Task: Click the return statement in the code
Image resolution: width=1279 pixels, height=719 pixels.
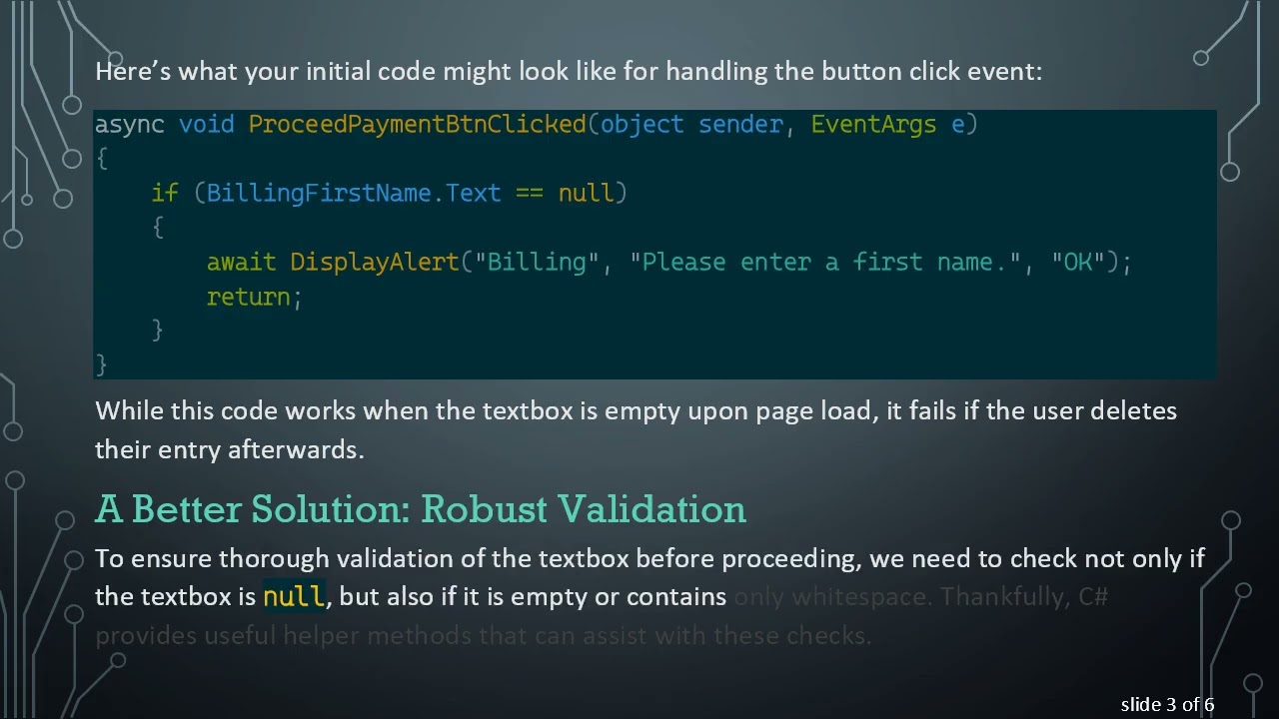Action: (253, 297)
